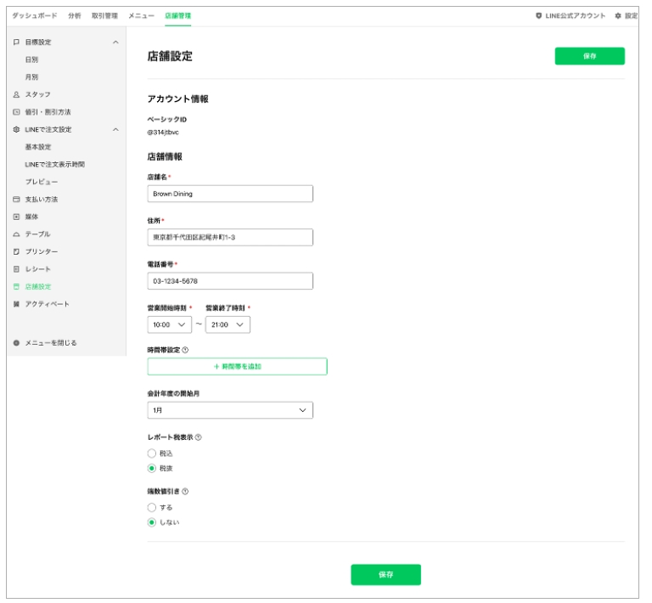Click the スタッフ sidebar label
The height and width of the screenshot is (603, 652).
38,94
